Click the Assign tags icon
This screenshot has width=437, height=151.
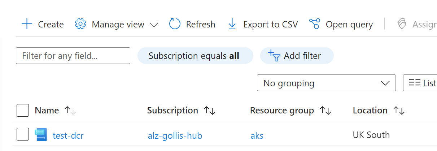(x=402, y=24)
